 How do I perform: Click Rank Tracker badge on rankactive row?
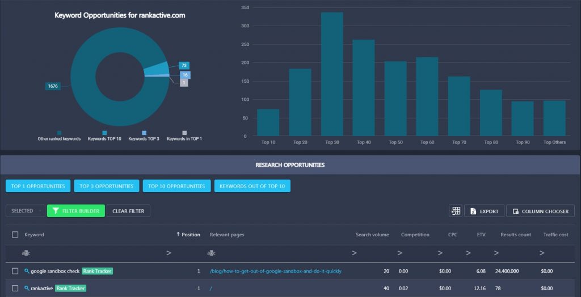click(x=70, y=288)
